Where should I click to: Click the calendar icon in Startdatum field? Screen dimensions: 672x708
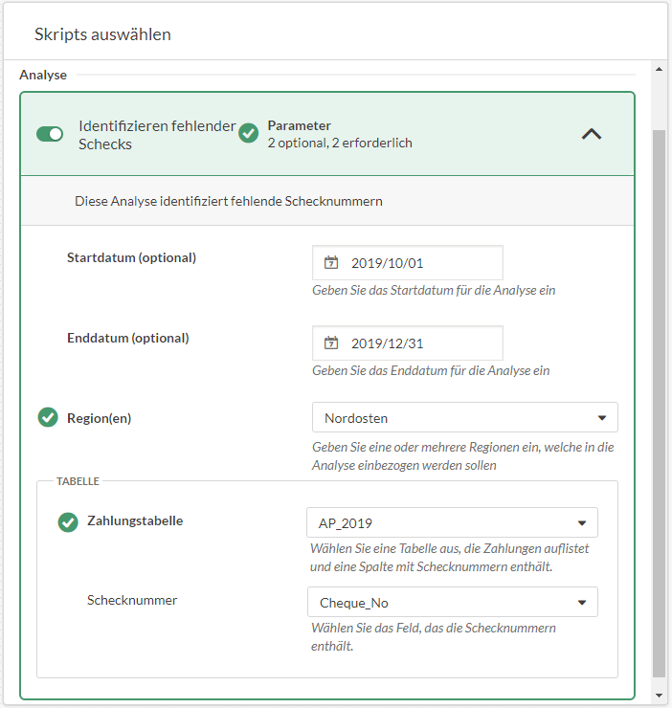(x=331, y=263)
